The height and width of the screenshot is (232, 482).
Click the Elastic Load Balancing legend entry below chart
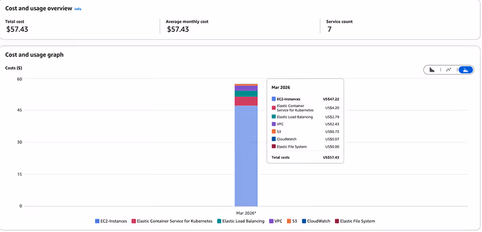pyautogui.click(x=240, y=221)
